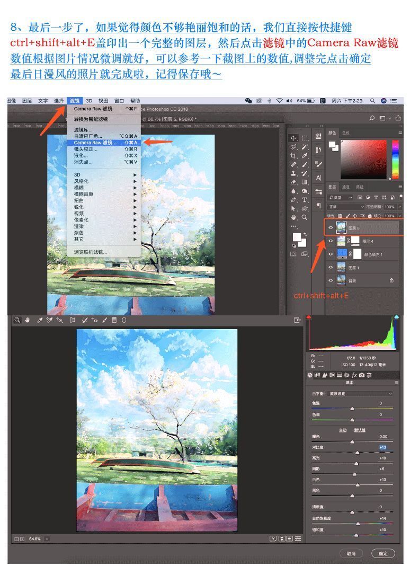Toggle Quick Mask mode icon
Screen dimensions: 410x566
click(293, 254)
